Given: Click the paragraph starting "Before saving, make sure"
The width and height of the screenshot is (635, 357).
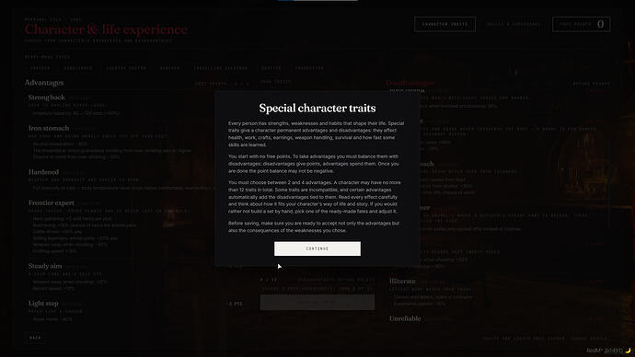Looking at the screenshot, I should 314,226.
